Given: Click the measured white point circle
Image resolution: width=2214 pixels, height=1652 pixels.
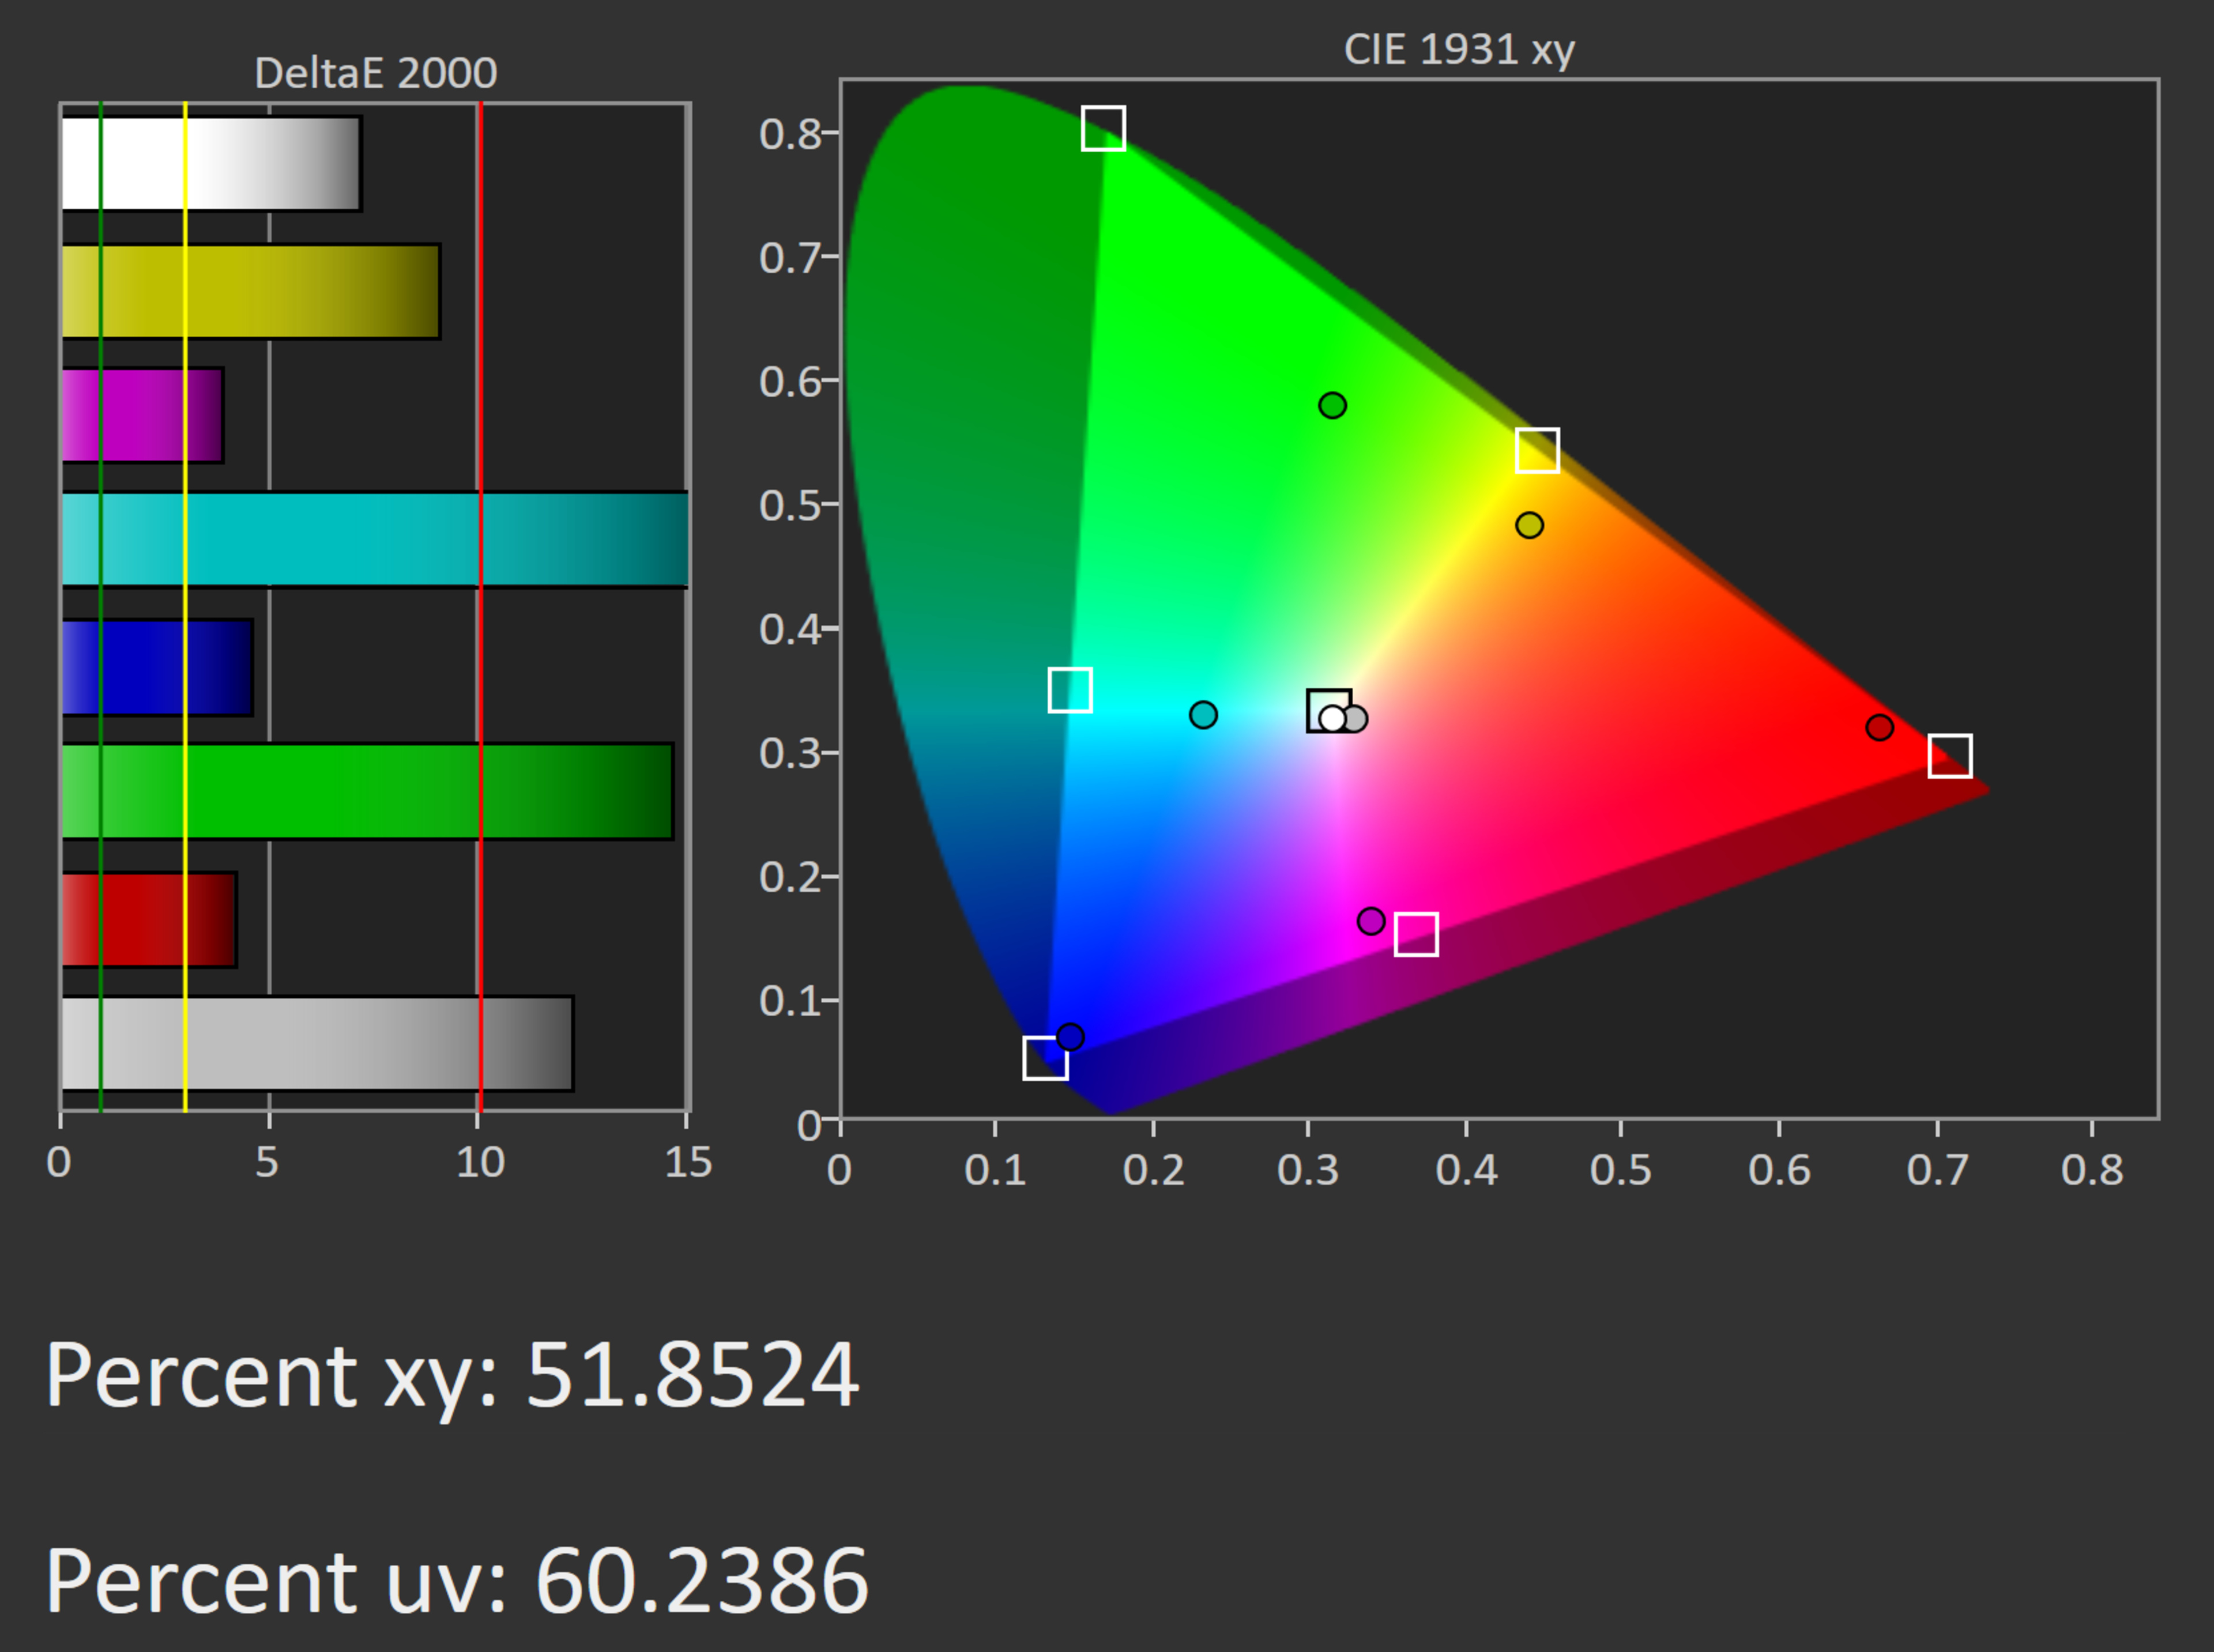Looking at the screenshot, I should [1332, 718].
